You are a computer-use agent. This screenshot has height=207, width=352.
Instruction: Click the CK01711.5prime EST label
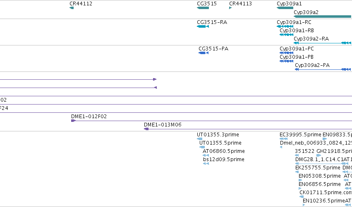[x=326, y=193]
